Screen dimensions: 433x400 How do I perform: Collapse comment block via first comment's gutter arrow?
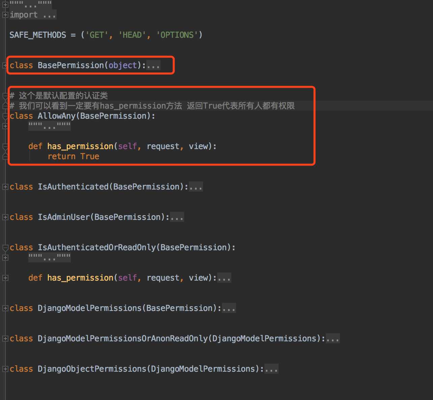[5, 96]
